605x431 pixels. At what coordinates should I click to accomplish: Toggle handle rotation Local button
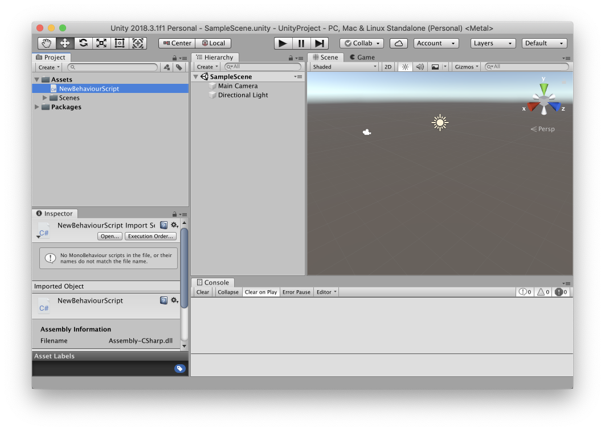coord(214,43)
